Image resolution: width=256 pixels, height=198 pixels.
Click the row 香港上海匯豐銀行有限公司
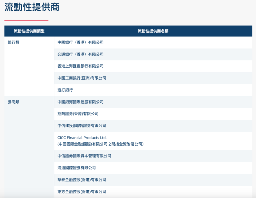tap(153, 66)
